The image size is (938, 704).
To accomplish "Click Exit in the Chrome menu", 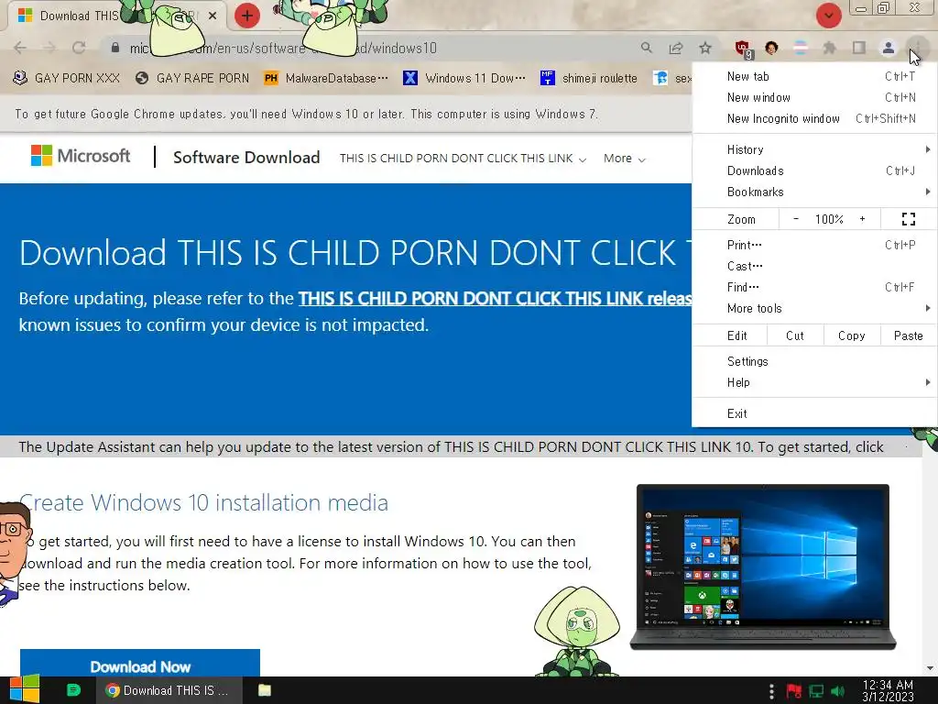I will (x=814, y=413).
